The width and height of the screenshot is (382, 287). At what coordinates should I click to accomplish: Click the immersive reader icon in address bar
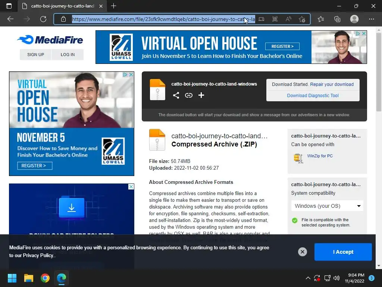point(262,19)
